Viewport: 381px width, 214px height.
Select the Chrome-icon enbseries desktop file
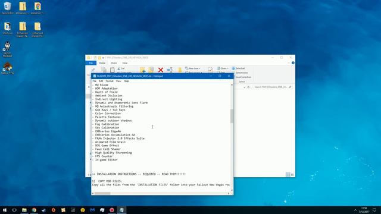click(x=37, y=8)
